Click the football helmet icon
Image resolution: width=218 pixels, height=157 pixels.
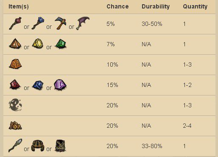pyautogui.click(x=38, y=146)
